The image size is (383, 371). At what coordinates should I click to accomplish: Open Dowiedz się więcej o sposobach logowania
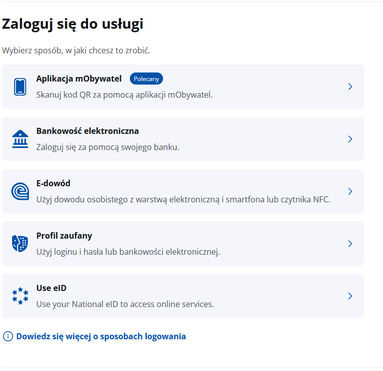tap(101, 336)
